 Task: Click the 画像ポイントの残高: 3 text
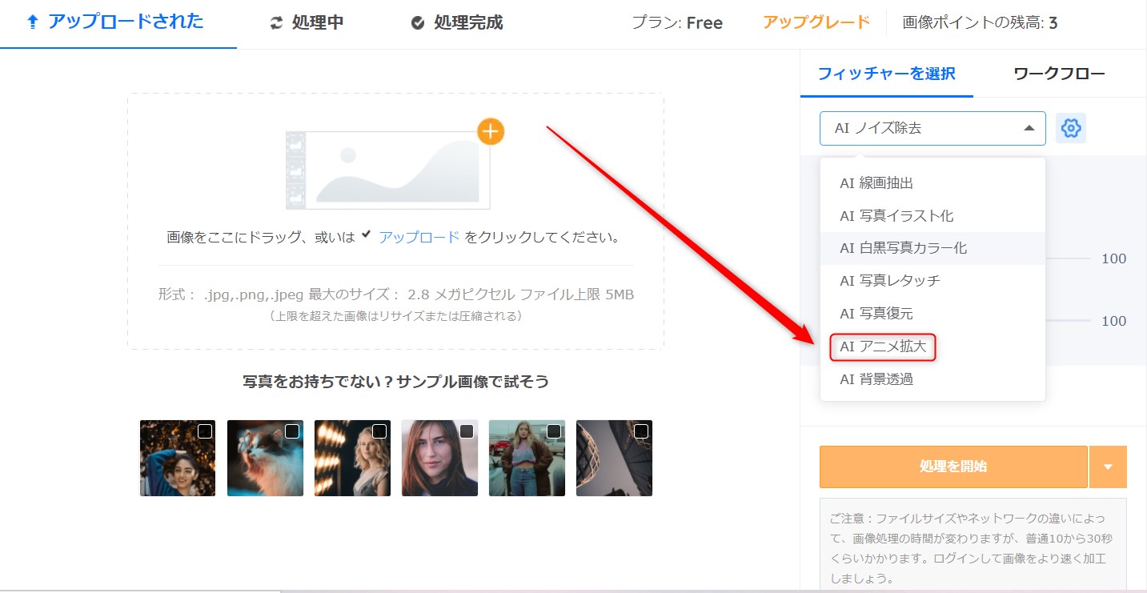tap(980, 22)
